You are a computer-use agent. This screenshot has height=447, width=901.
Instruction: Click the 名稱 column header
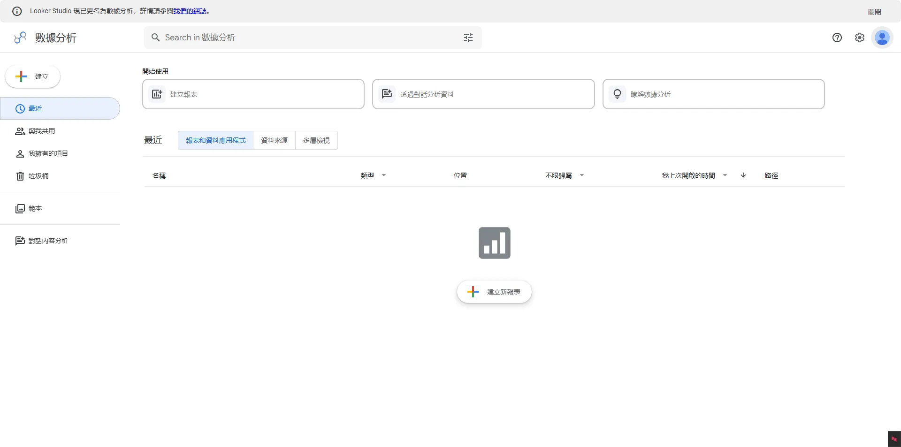point(159,175)
